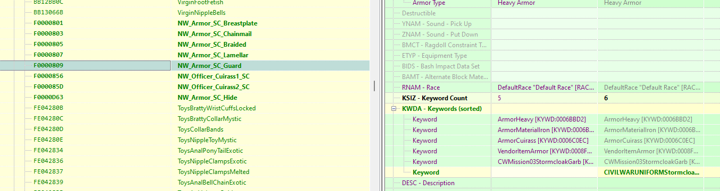The width and height of the screenshot is (720, 191).
Task: Select the ToysBrattyWristCuffsLocked record
Action: point(217,108)
